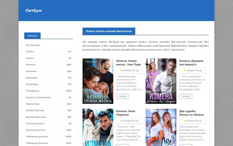Screen dimensions: 233x146
Task: Like the book with НРАВИТСЯ (10)
Action: click(129, 70)
